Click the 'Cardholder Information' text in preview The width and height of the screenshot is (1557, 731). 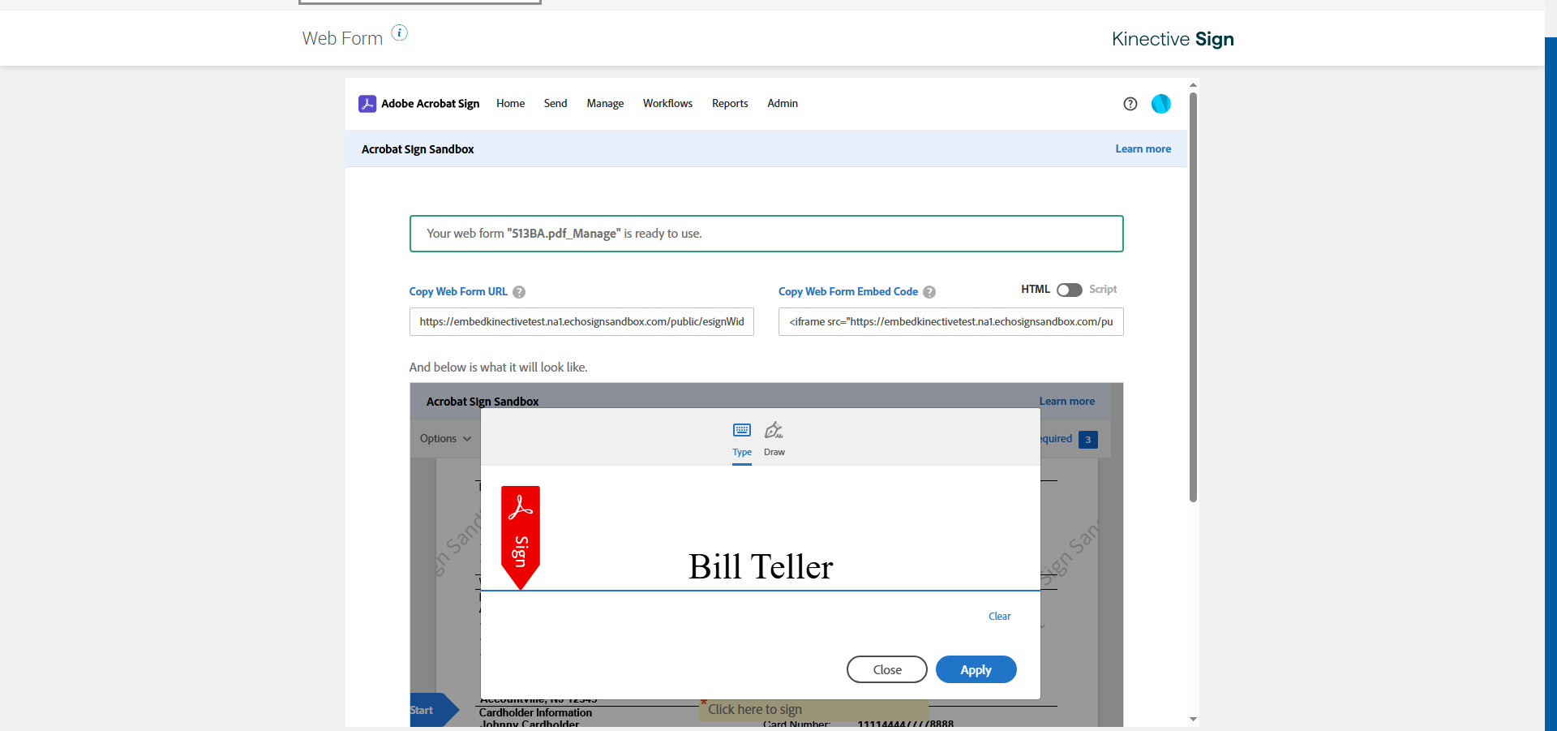(x=536, y=713)
